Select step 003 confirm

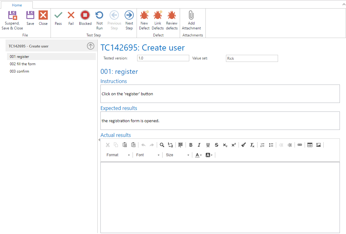[x=20, y=71]
